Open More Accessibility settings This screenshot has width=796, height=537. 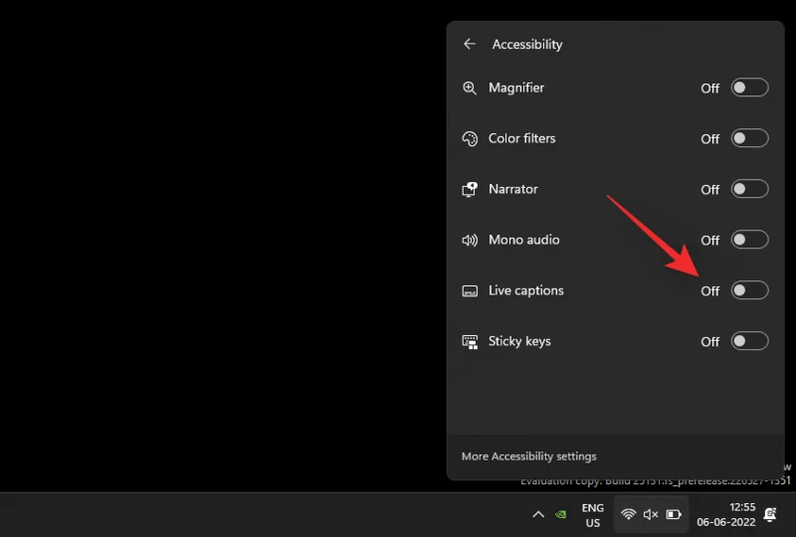click(x=528, y=456)
